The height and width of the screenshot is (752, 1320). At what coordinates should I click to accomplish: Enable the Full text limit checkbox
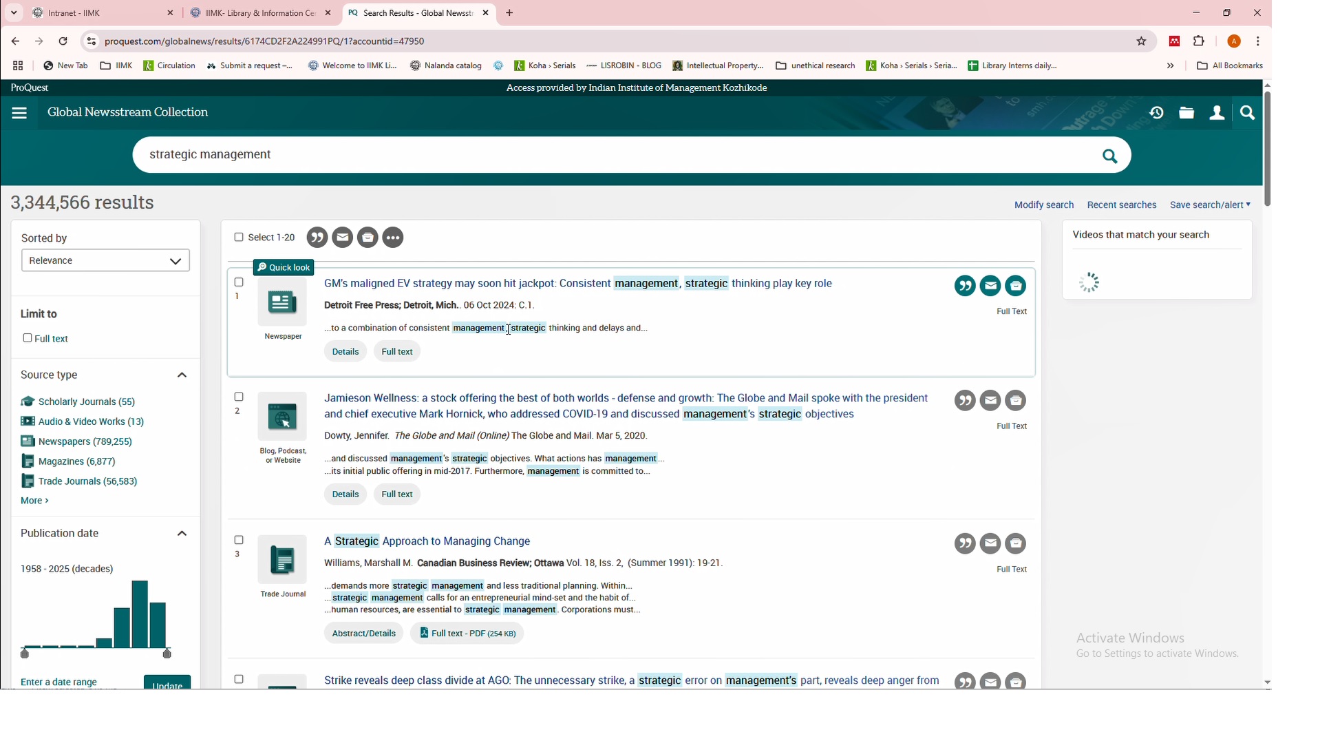click(x=28, y=339)
